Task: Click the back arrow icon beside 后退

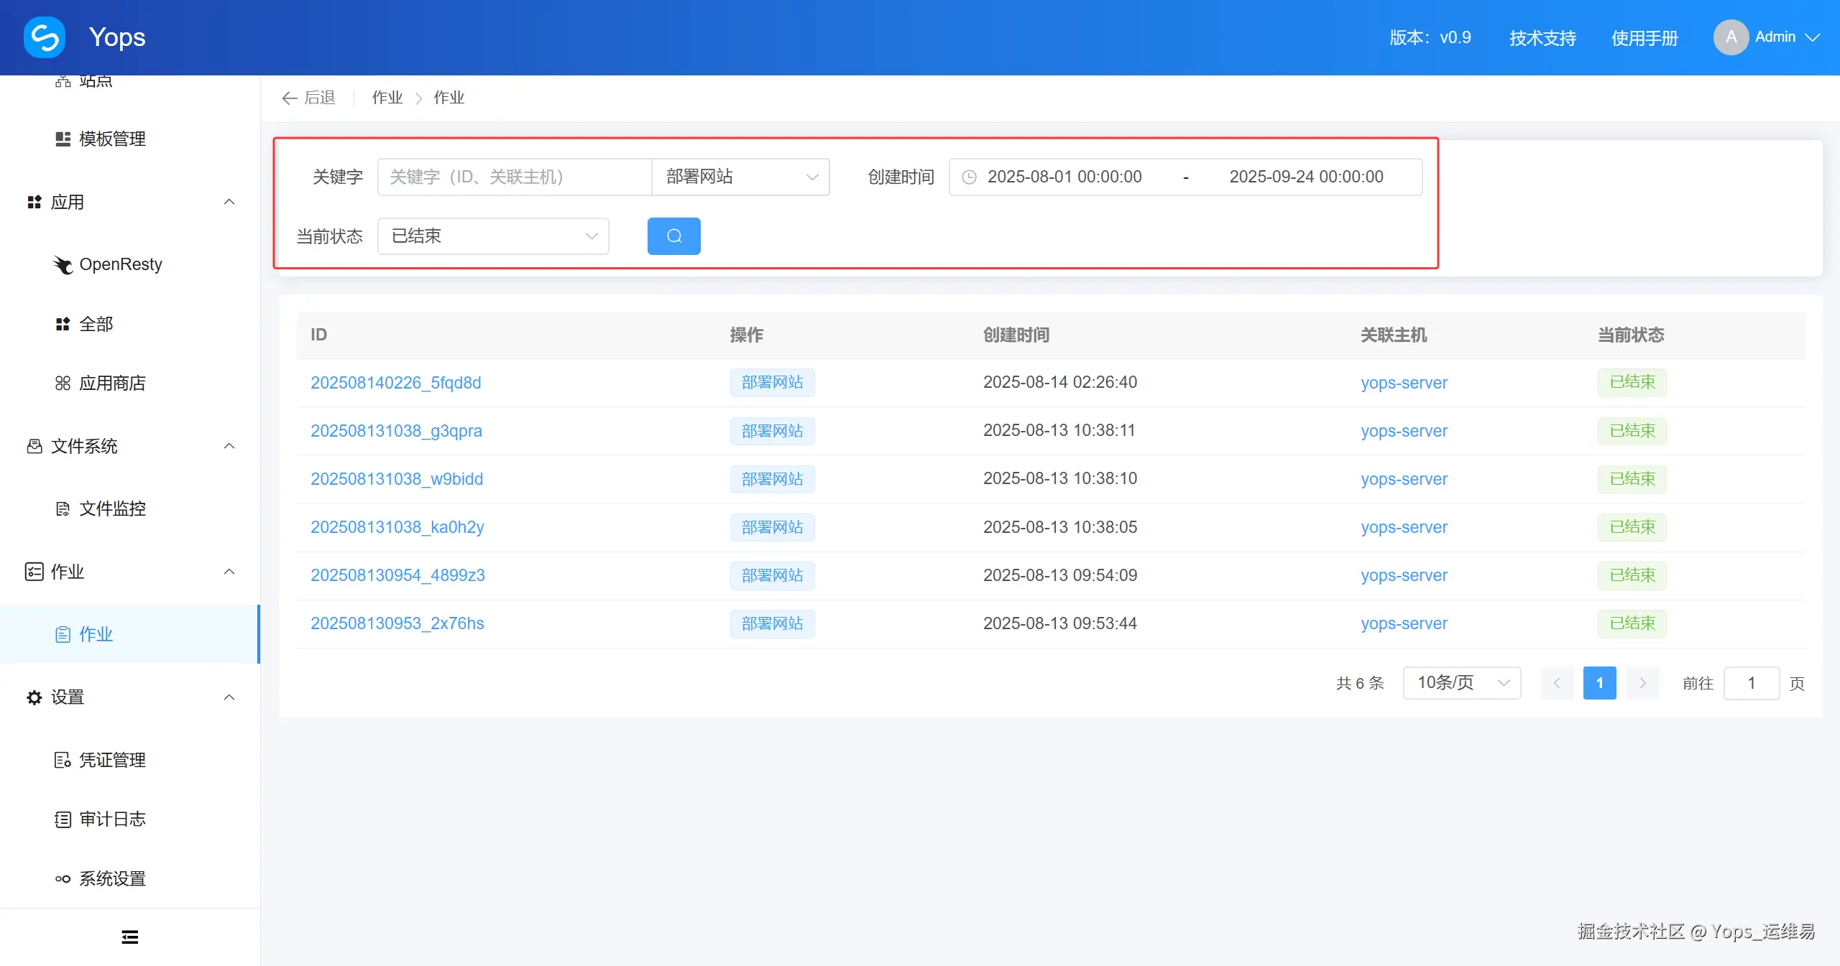Action: (290, 98)
